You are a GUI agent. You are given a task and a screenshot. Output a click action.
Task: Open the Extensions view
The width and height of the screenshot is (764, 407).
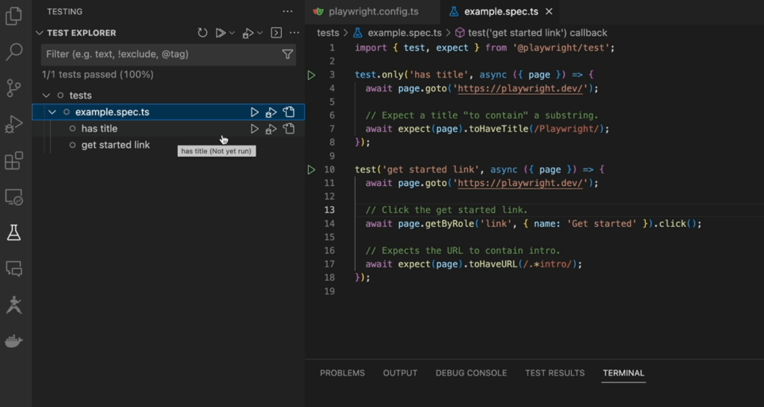(13, 161)
